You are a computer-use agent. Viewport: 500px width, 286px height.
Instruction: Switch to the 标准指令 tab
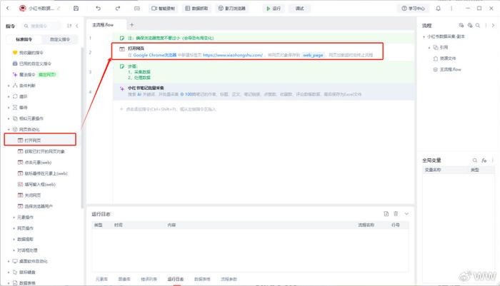tap(24, 39)
